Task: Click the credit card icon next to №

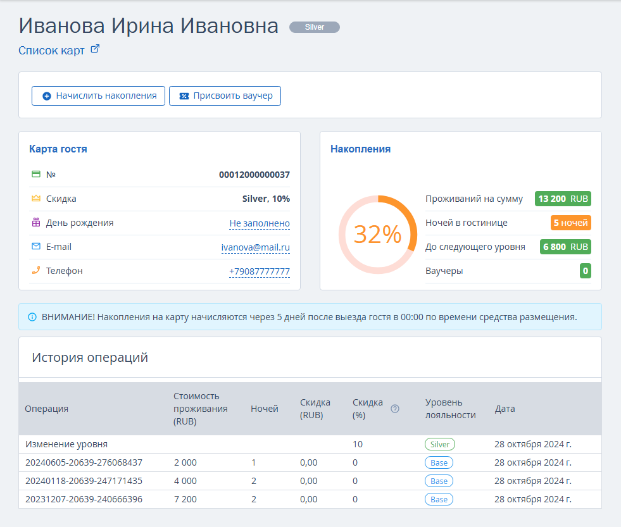Action: [x=36, y=174]
